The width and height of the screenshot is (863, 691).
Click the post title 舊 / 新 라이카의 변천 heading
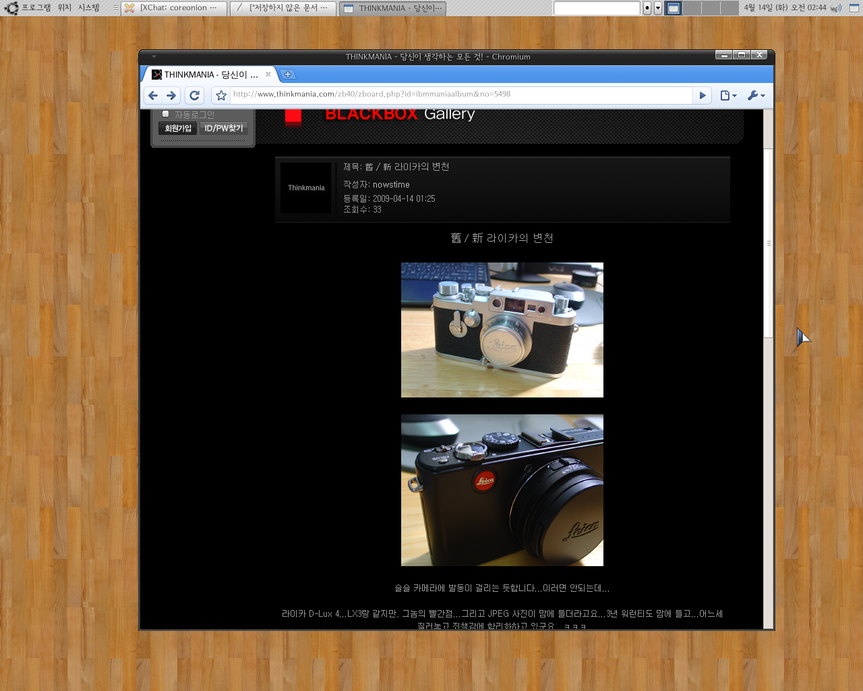pos(502,238)
